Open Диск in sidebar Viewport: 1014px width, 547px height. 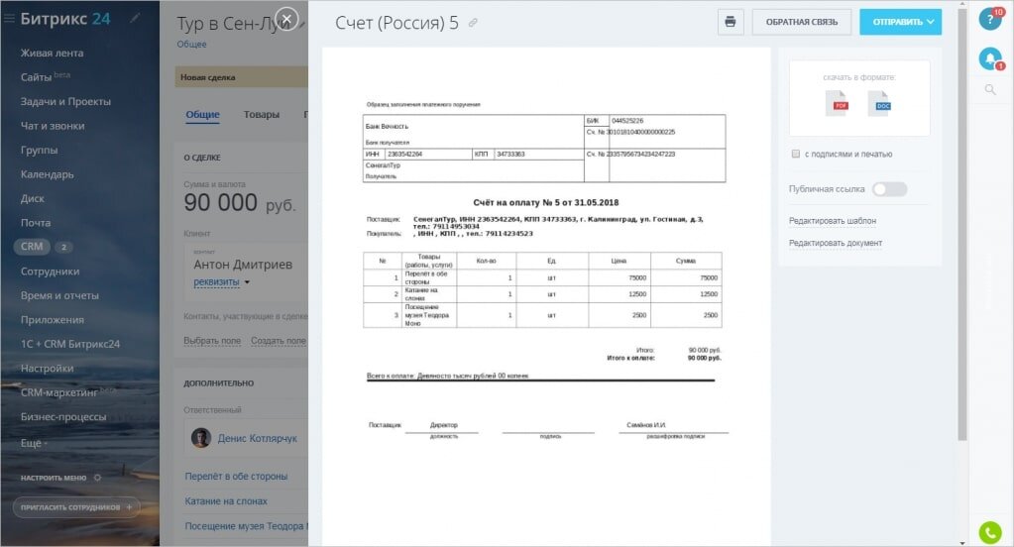(x=33, y=198)
